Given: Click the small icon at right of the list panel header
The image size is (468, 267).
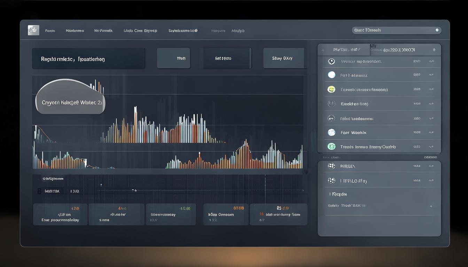Looking at the screenshot, I should tap(434, 50).
